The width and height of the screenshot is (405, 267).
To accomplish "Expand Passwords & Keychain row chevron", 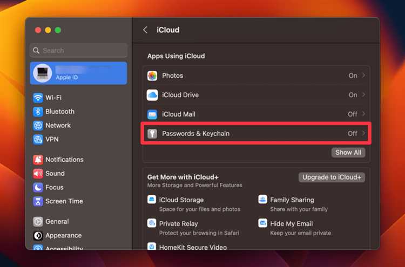I will coord(363,133).
